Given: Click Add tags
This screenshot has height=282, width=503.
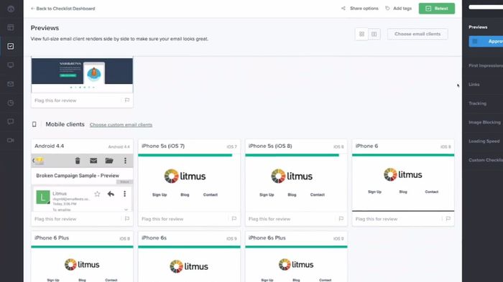Looking at the screenshot, I should point(398,9).
